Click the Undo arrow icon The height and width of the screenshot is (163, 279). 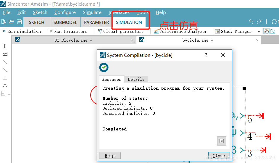[251, 22]
